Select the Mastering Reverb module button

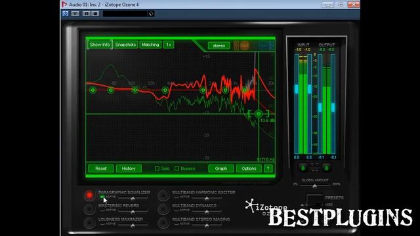(89, 208)
